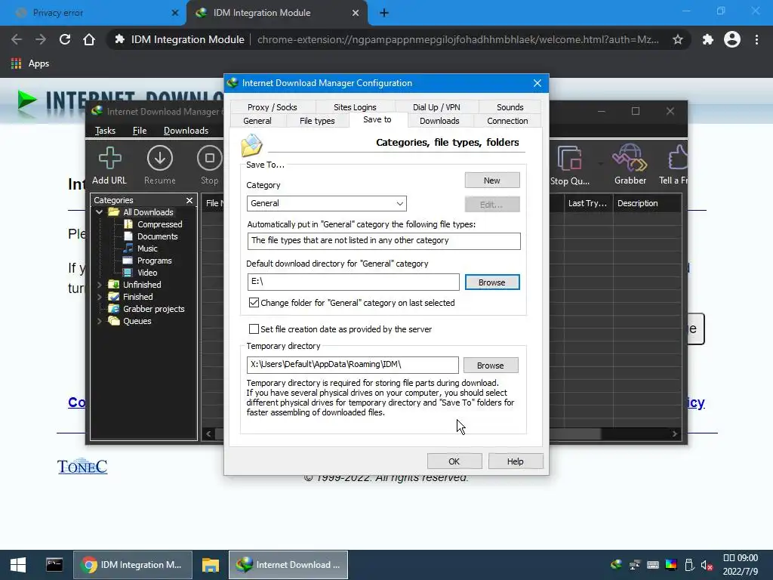Screen dimensions: 773x580
Task: Open the Downloads menu in IDM
Action: (x=186, y=131)
